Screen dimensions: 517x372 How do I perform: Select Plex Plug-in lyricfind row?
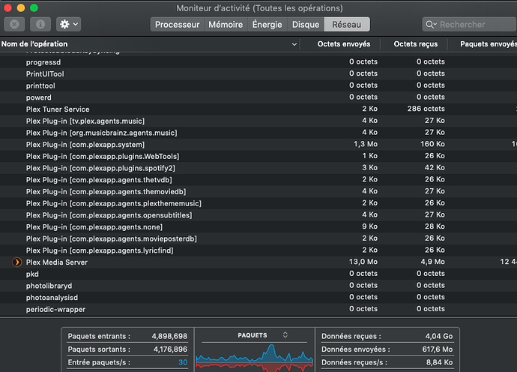[x=258, y=250]
